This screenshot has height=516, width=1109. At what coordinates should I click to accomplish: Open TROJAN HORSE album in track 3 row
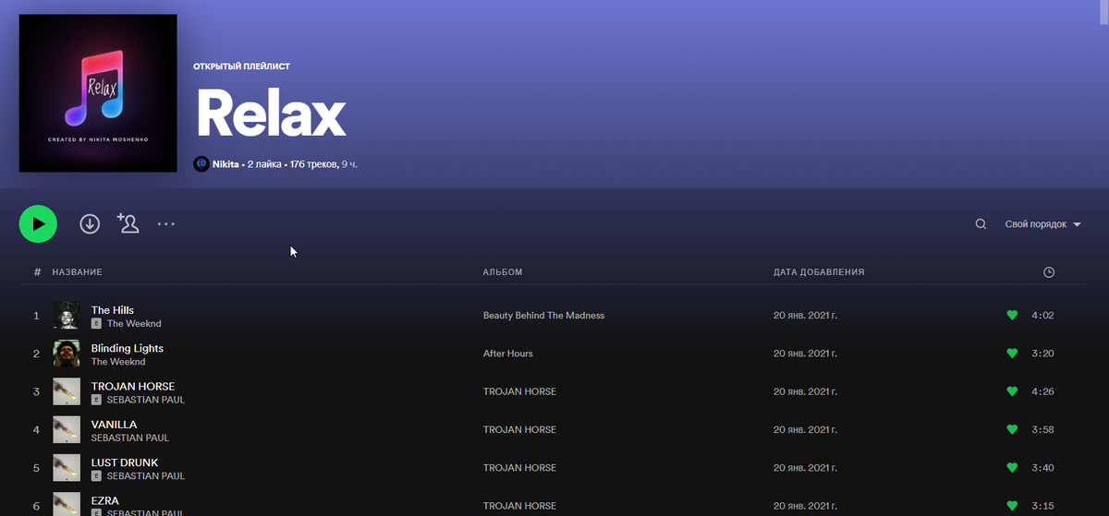(x=520, y=391)
